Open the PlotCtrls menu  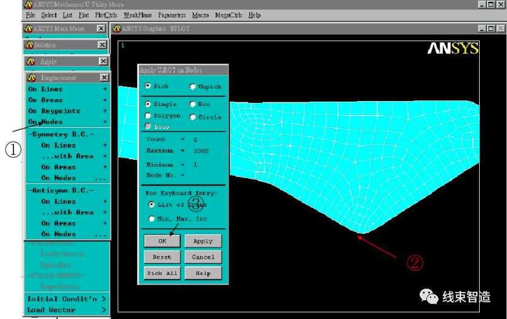(106, 15)
